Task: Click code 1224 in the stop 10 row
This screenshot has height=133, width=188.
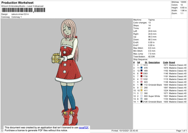Action: point(166,91)
